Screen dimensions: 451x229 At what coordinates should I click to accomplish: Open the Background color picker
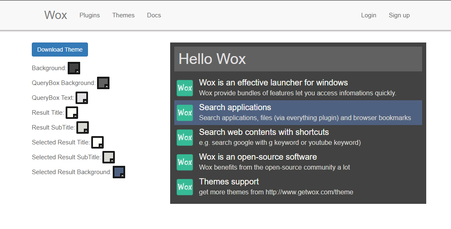tap(74, 68)
